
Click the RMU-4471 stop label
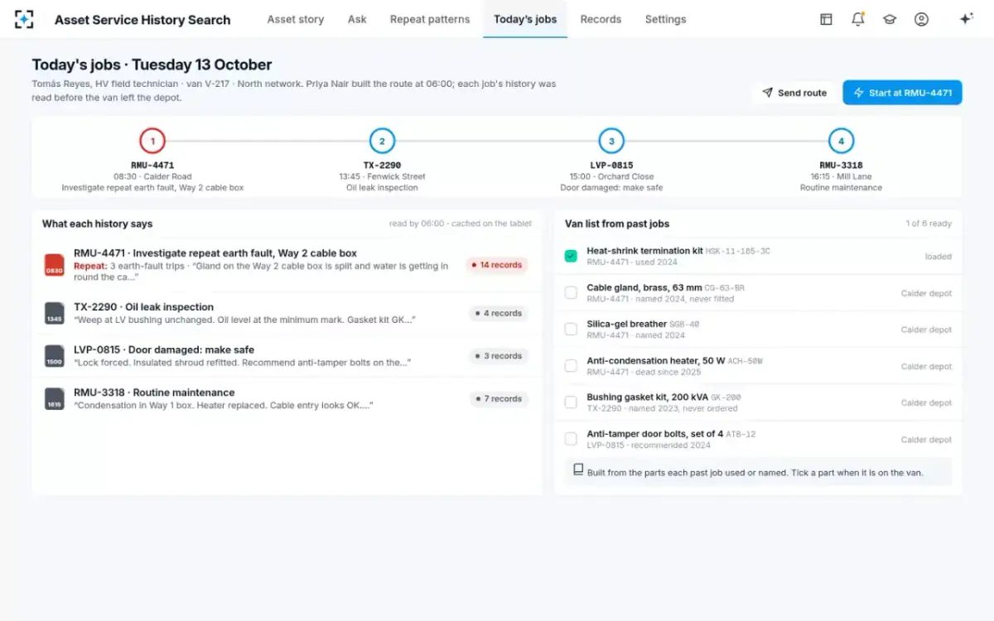click(x=152, y=165)
